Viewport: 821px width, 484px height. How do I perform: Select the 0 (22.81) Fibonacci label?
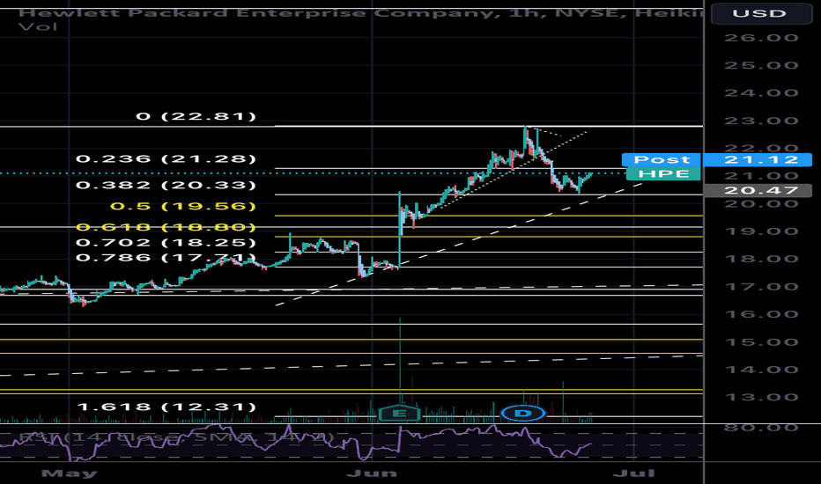tap(196, 116)
